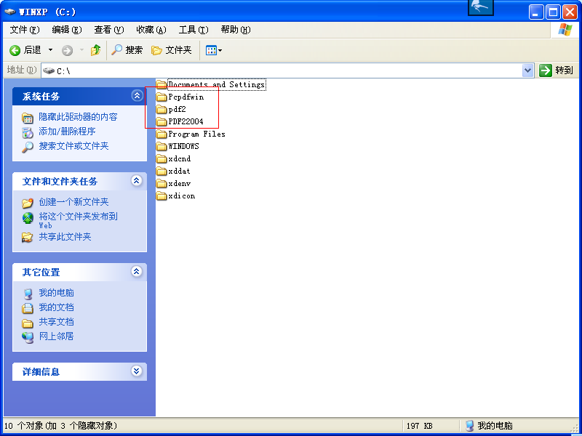582x436 pixels.
Task: Click 我的电脑 in the status bar
Action: (x=489, y=426)
